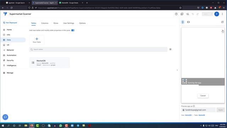Select the Data section in sidebar
227x128 pixels.
click(x=13, y=40)
